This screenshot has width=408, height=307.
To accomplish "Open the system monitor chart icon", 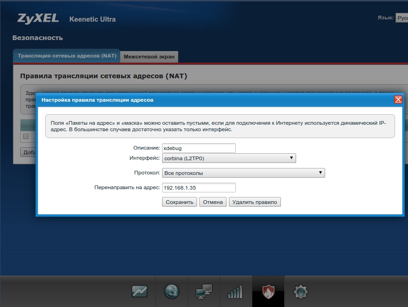I will point(140,291).
